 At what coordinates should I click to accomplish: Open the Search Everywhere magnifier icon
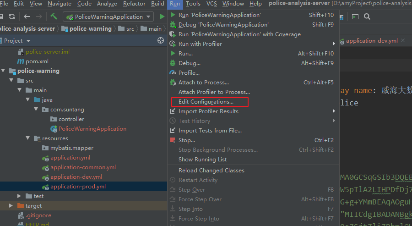[367, 17]
